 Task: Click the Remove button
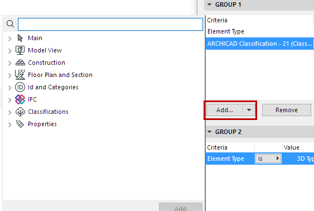click(x=287, y=110)
